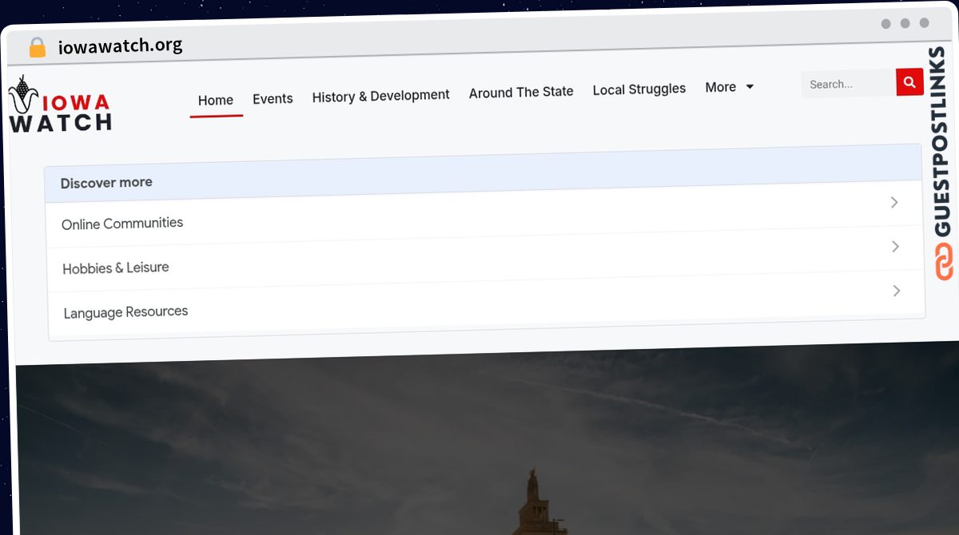The height and width of the screenshot is (535, 959).
Task: Open the Events menu item
Action: coord(273,99)
